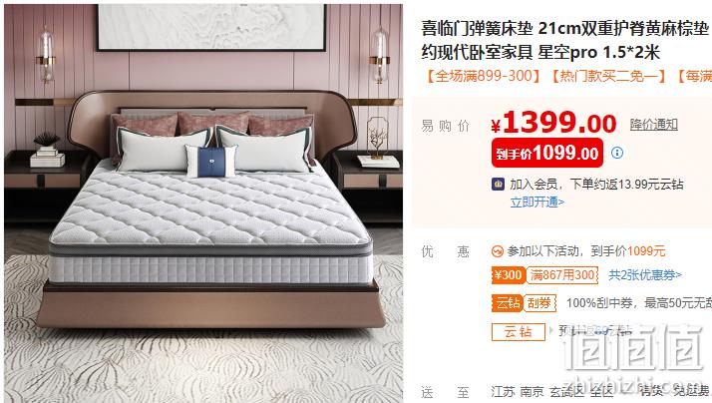Click the crown member icon

(x=498, y=184)
